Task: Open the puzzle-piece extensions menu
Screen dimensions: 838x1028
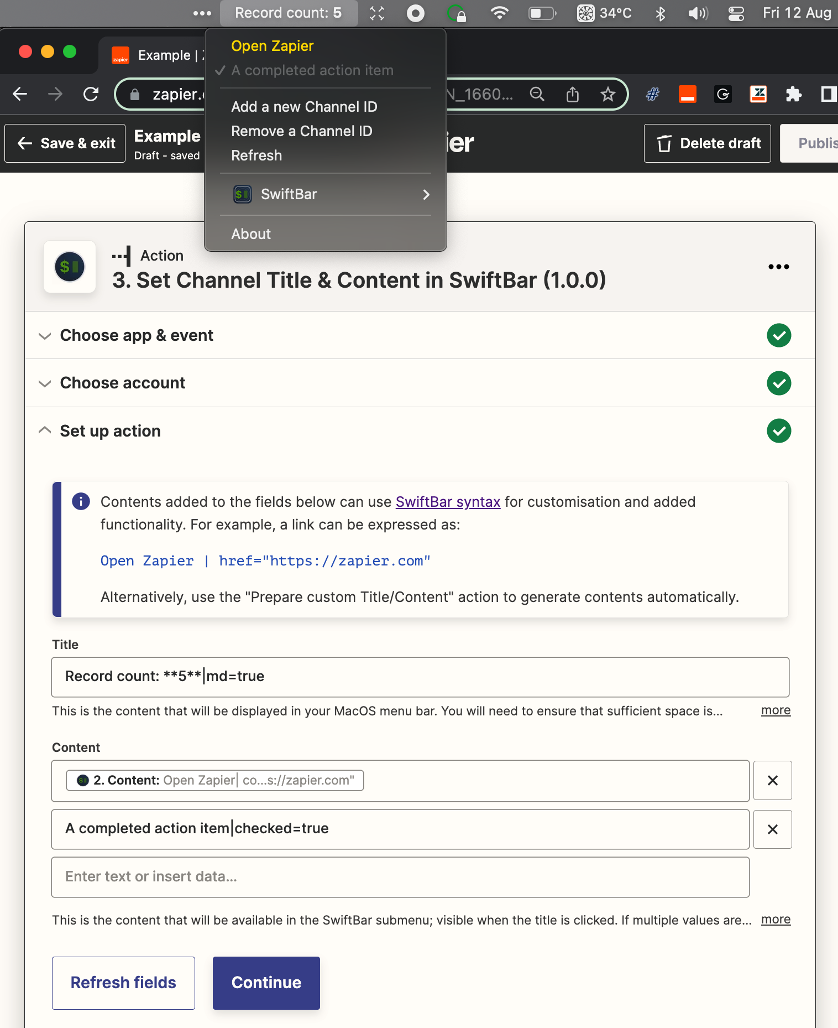Action: tap(794, 95)
